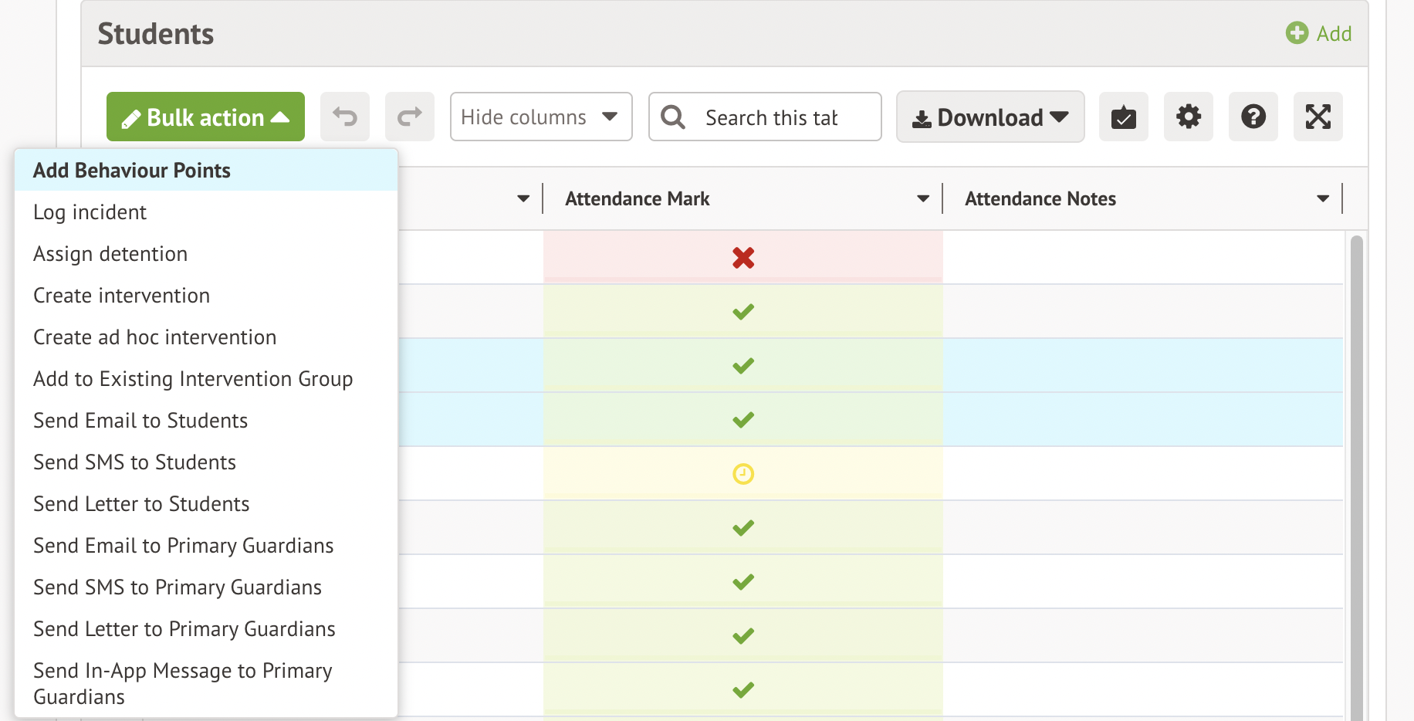Click the search magnifier icon
This screenshot has height=721, width=1414.
coord(672,117)
